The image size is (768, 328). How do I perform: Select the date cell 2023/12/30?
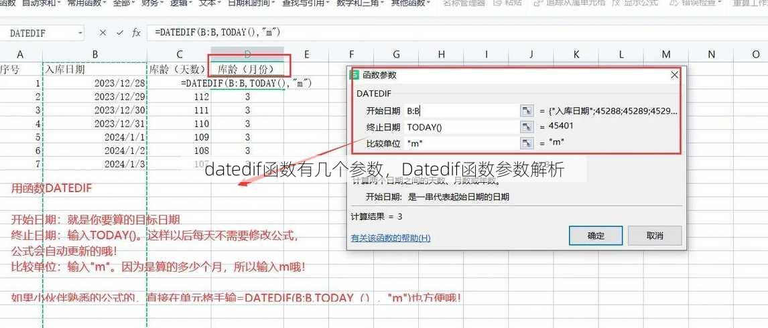[95, 110]
